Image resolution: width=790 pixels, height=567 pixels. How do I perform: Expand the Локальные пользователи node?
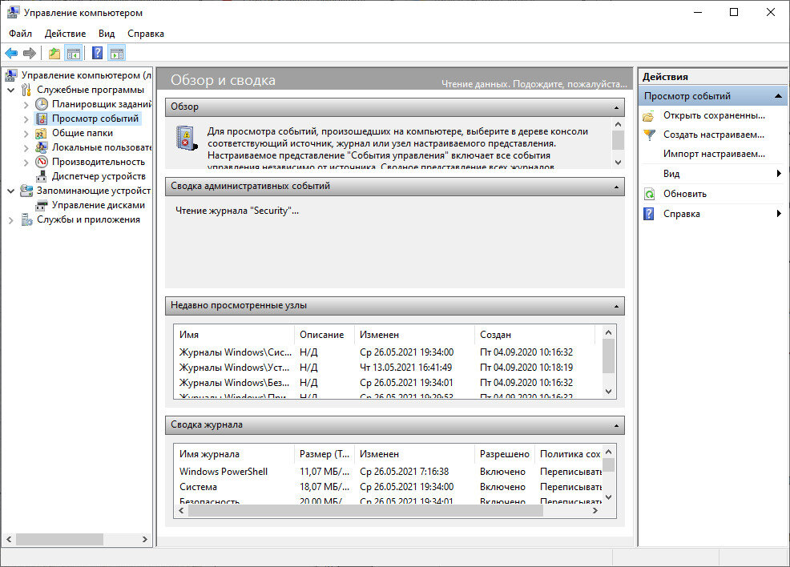tap(26, 148)
